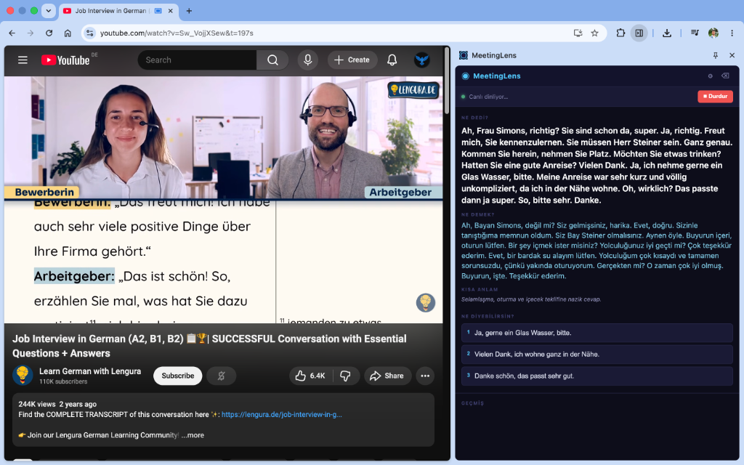744x465 pixels.
Task: Click the 'Canlı dinliyor...' status text
Action: coord(488,97)
